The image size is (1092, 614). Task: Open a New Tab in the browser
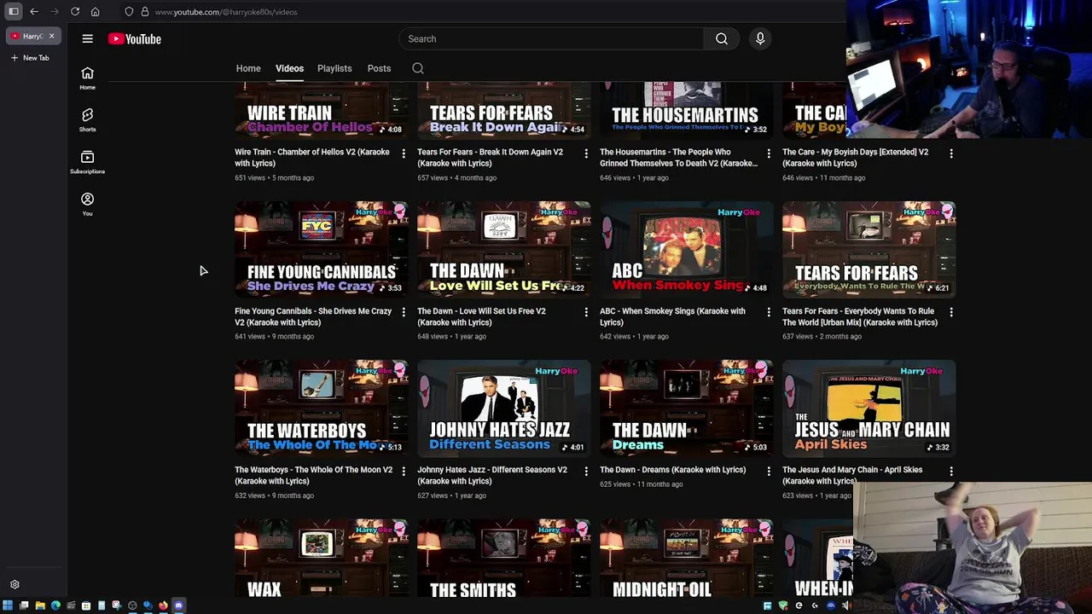point(30,58)
